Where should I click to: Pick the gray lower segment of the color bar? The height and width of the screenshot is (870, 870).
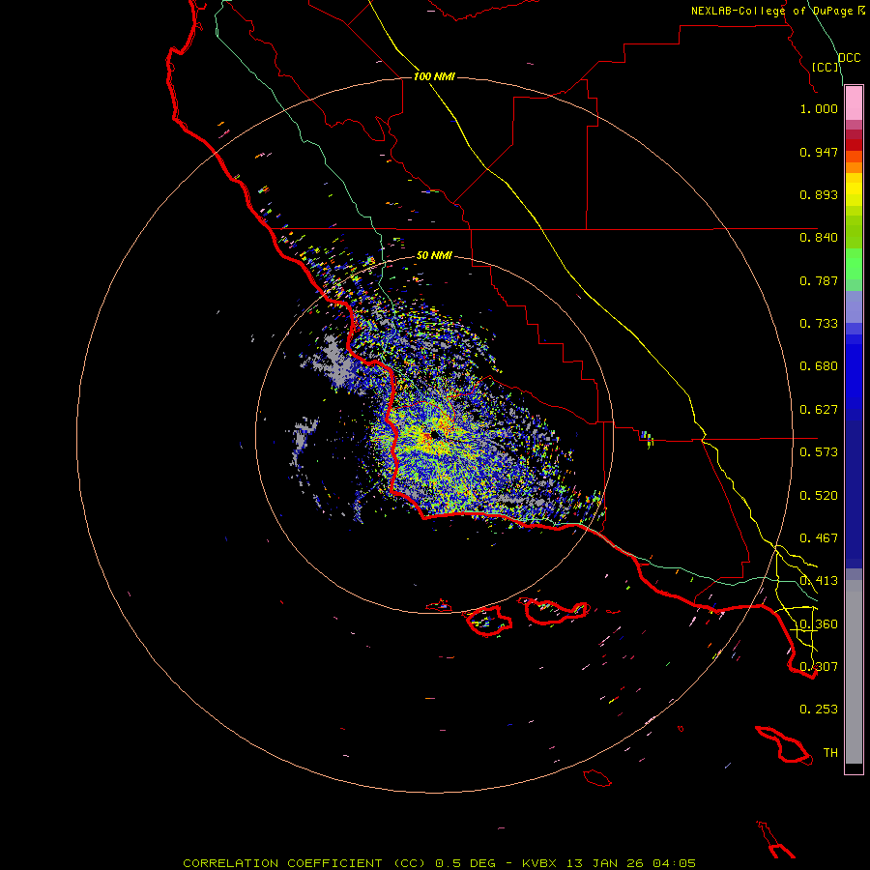tap(854, 672)
